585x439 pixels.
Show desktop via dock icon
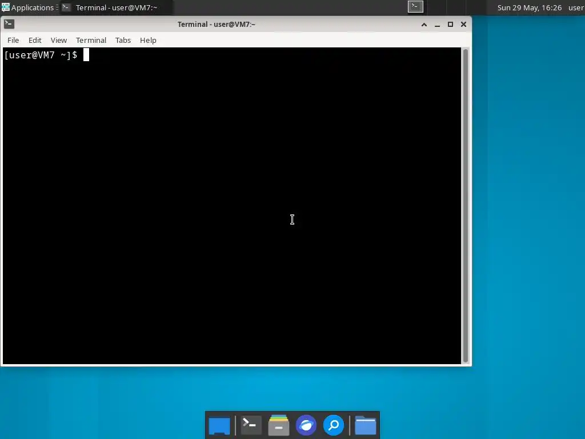pos(219,425)
